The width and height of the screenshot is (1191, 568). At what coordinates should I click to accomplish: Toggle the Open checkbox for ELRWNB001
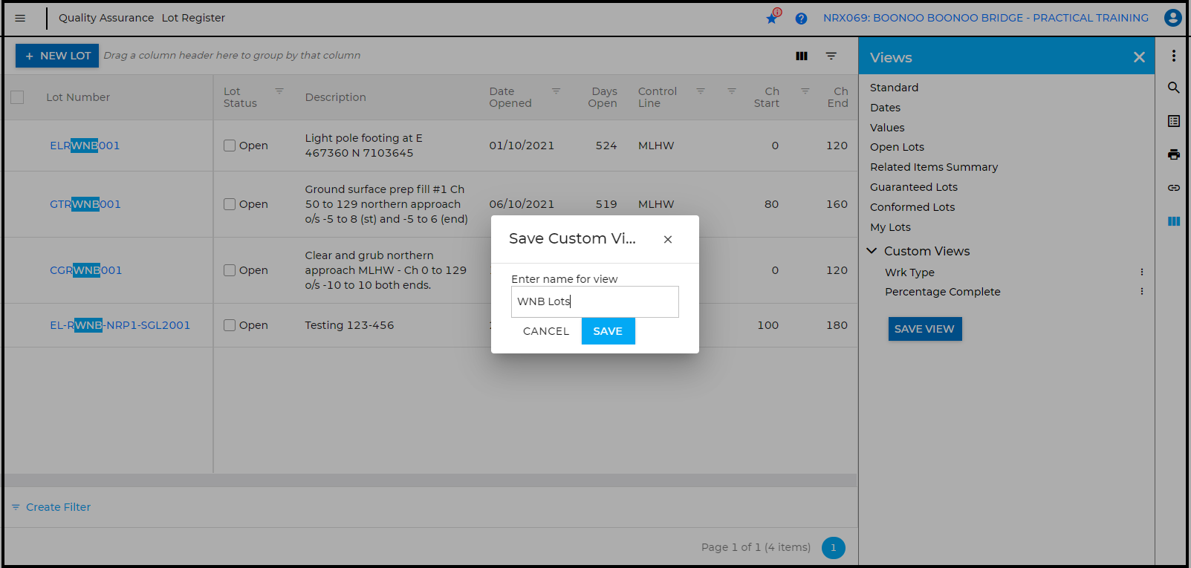pos(230,146)
